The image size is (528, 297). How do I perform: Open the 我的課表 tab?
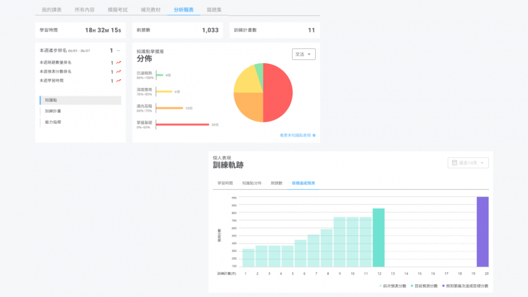(52, 10)
